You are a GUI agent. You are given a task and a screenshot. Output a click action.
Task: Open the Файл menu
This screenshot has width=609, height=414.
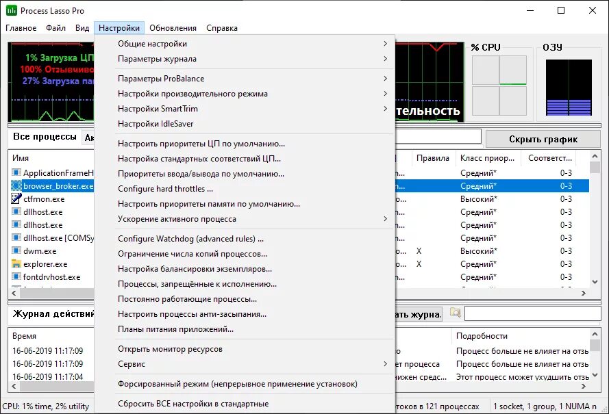[55, 28]
